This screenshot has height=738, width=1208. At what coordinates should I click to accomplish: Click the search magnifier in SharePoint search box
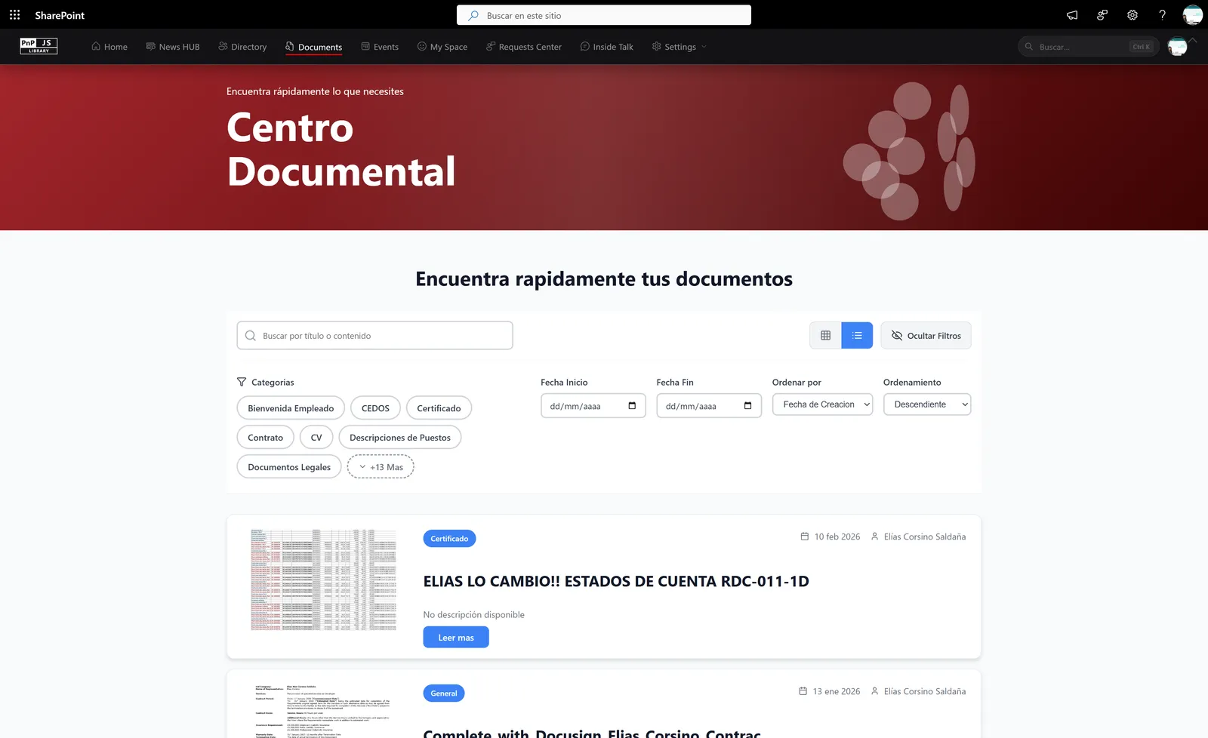point(473,15)
